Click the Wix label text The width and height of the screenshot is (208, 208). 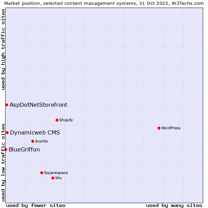(59, 178)
